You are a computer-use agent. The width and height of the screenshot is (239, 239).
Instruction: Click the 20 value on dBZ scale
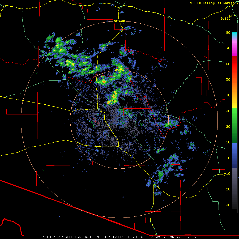click(228, 126)
